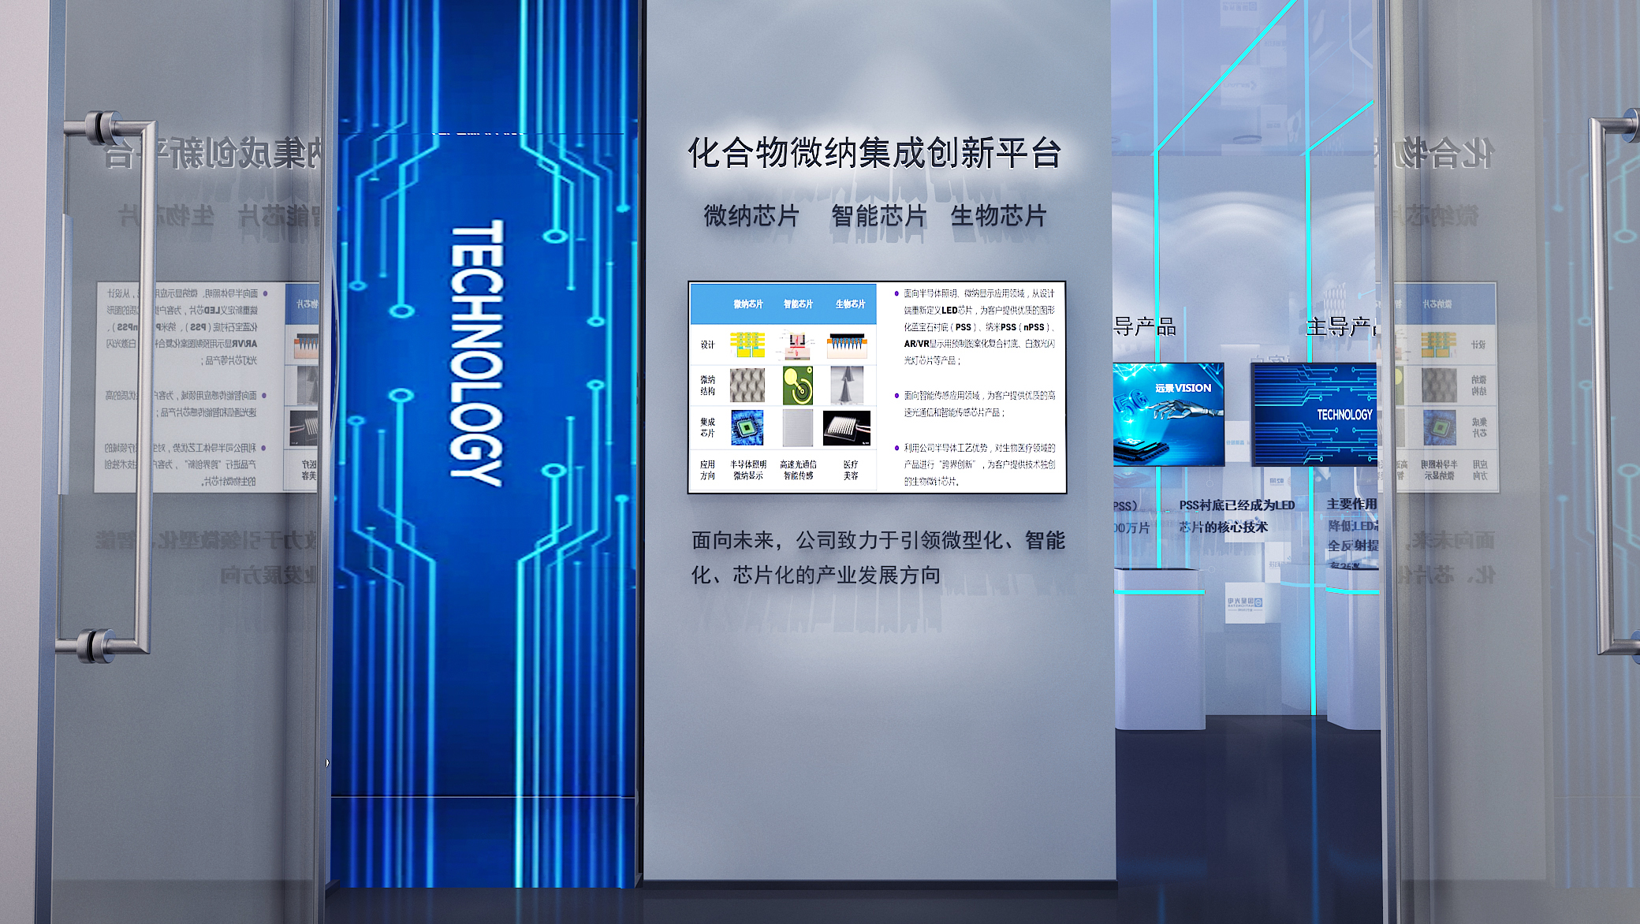Image resolution: width=1640 pixels, height=924 pixels.
Task: Open the small blue TECHNOLOGY display screen
Action: 1314,414
